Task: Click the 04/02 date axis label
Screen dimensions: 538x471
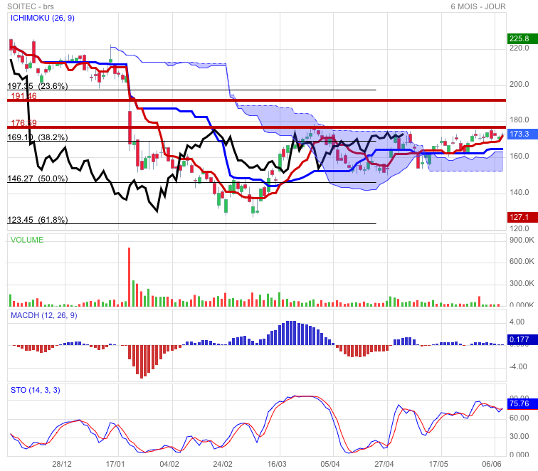Action: pyautogui.click(x=169, y=464)
